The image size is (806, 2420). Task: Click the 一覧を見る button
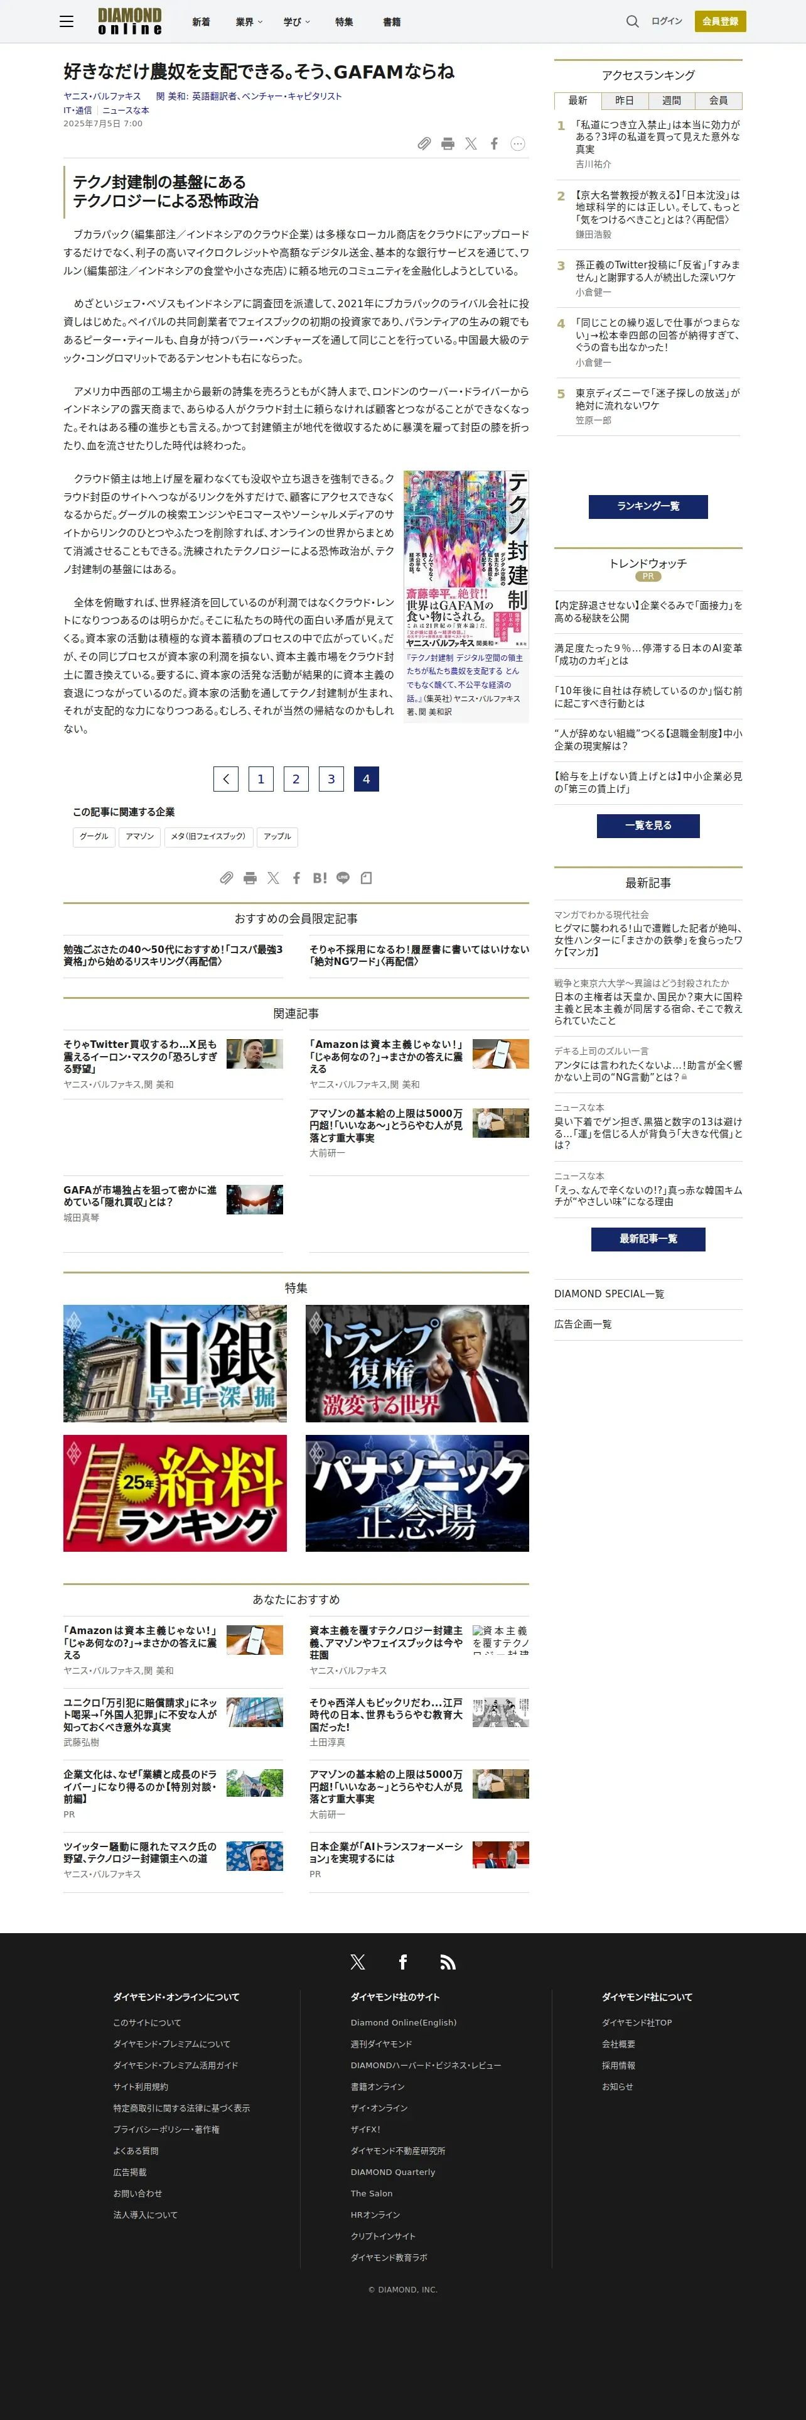point(648,826)
